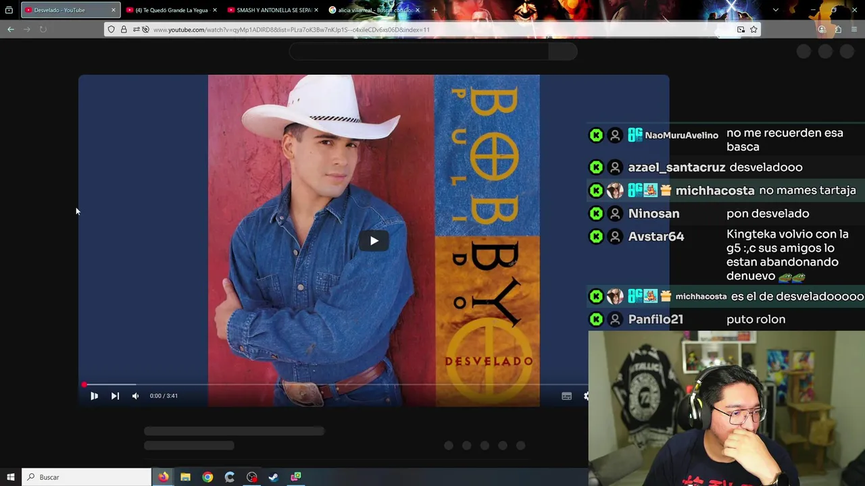The height and width of the screenshot is (486, 865).
Task: Open Steam from the taskbar
Action: (274, 477)
